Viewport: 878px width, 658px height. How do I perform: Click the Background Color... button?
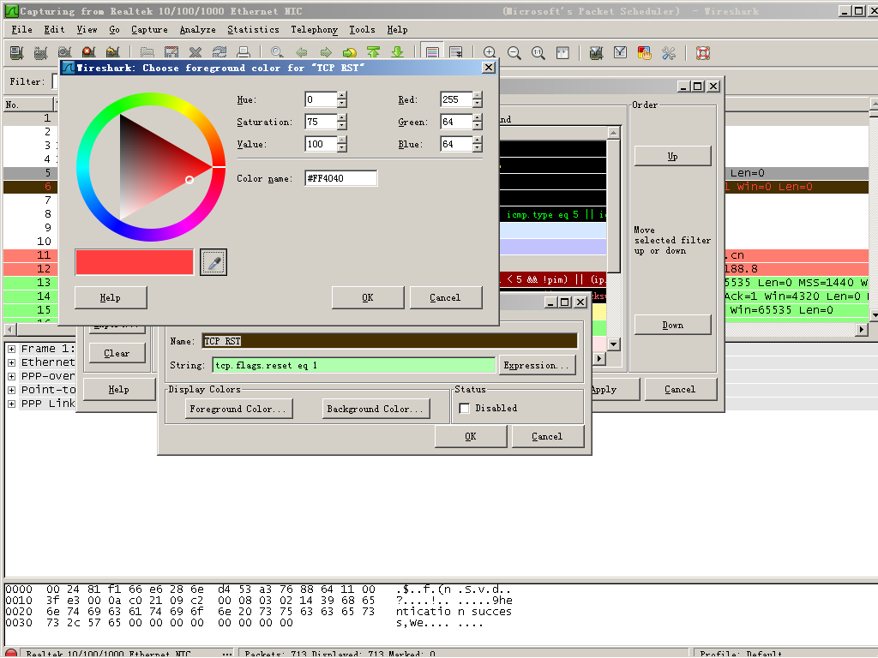coord(376,409)
